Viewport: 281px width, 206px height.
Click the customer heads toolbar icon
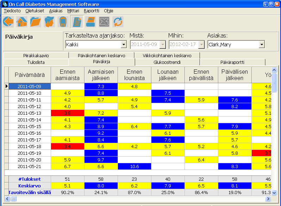[49, 22]
